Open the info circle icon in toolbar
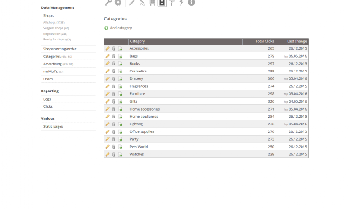349x209 pixels. [x=191, y=2]
